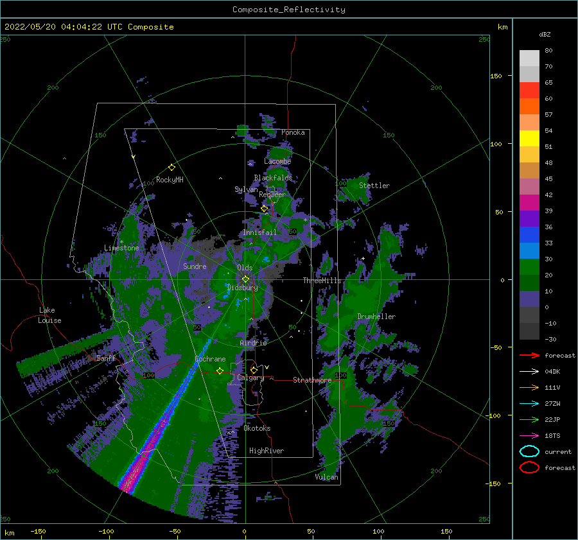Click the dBZ legend heading
Screen dimensions: 578x540
click(545, 35)
